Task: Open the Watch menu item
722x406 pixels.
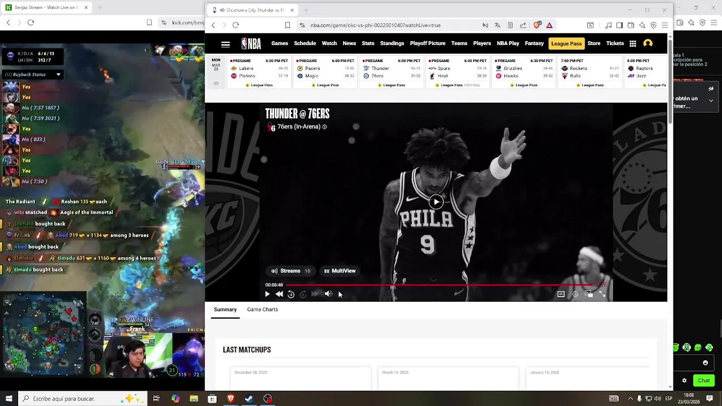Action: (x=329, y=43)
